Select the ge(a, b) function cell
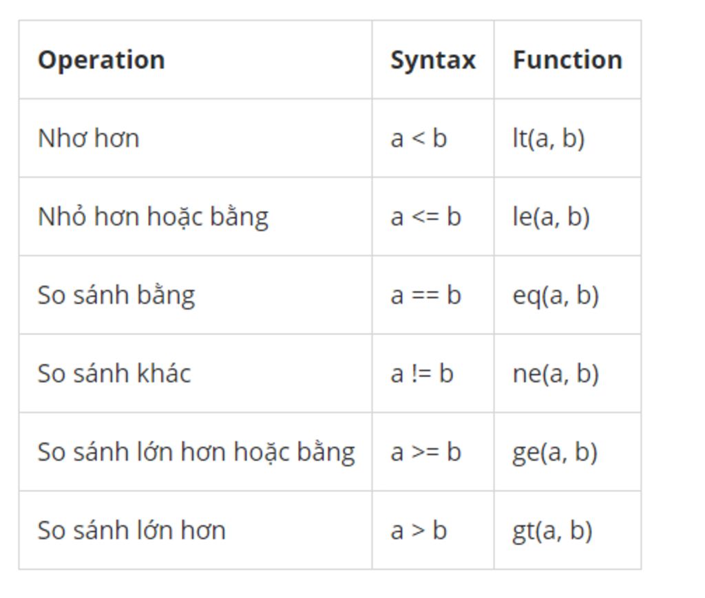 [x=555, y=452]
